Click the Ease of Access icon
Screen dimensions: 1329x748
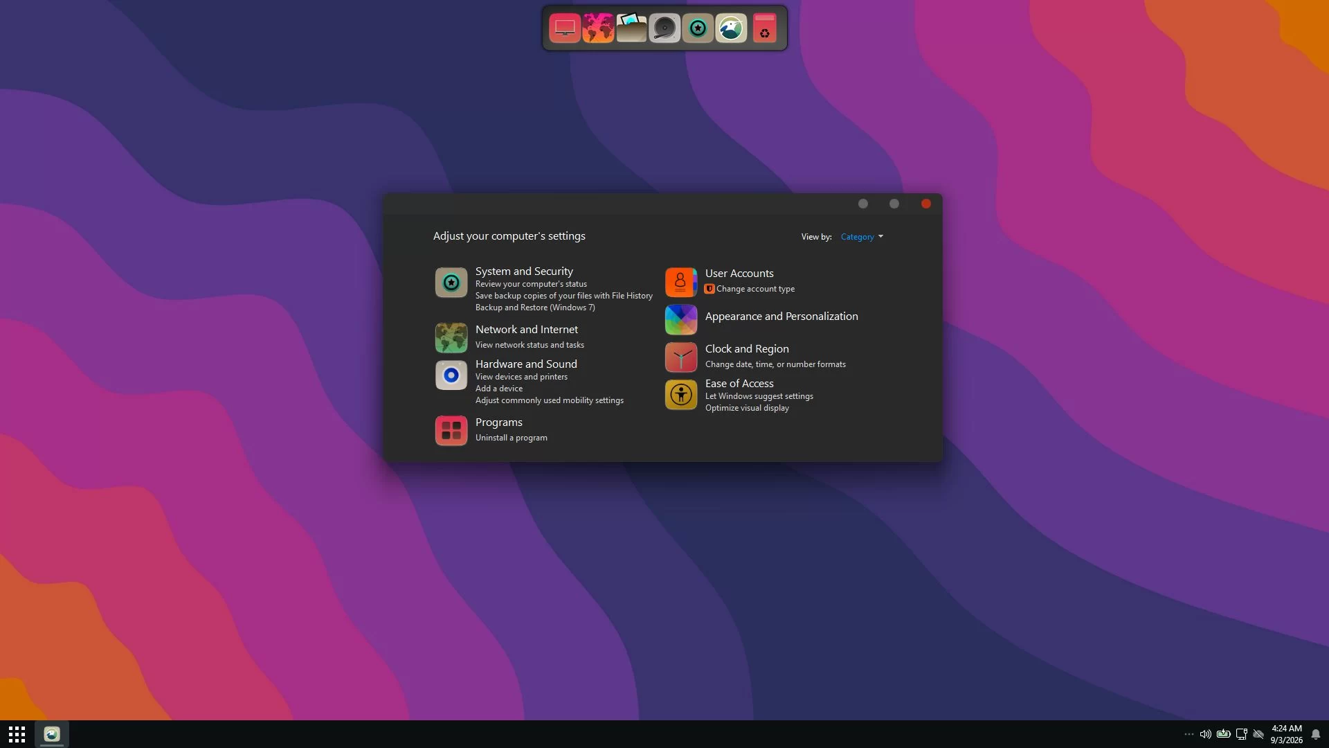pyautogui.click(x=680, y=395)
